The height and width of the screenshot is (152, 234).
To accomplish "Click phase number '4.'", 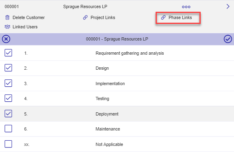I will pos(26,99).
